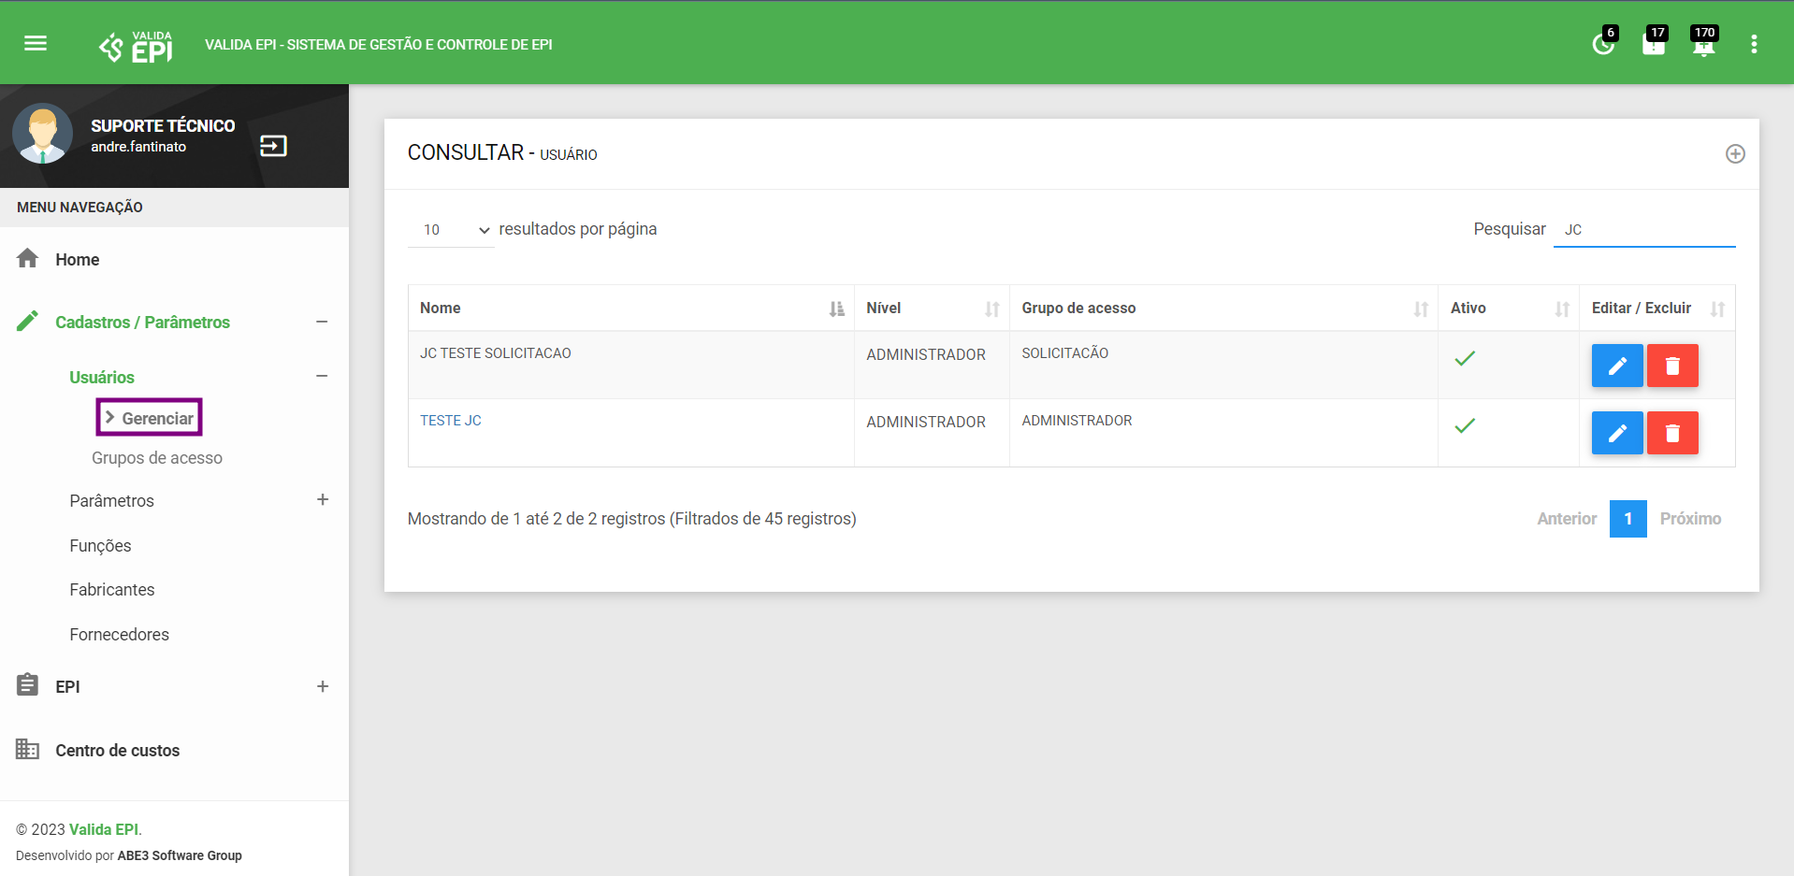Open the Valida EPI footer link
The image size is (1794, 876).
104,829
